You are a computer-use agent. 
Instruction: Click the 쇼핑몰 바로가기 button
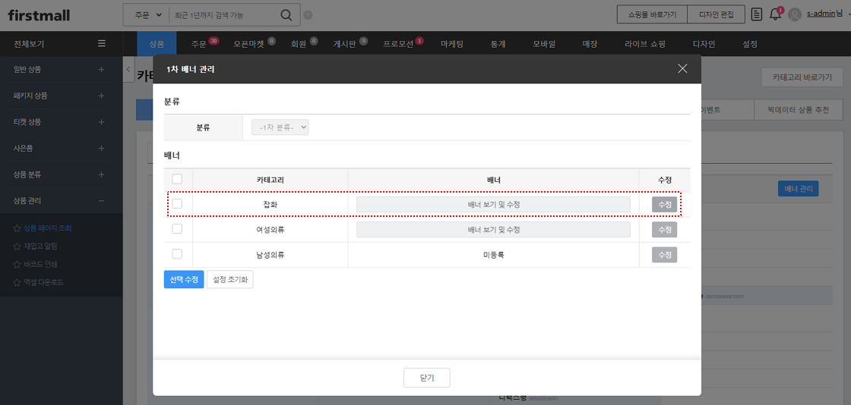tap(652, 14)
